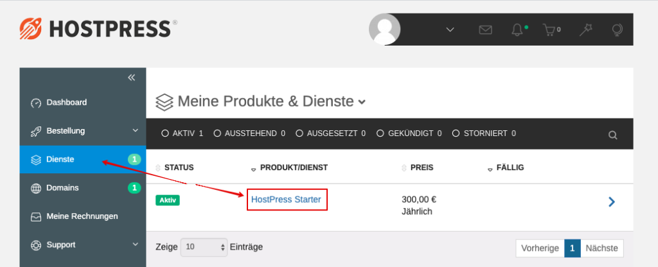
Task: Sort table by FÄLLIG column
Action: click(506, 168)
